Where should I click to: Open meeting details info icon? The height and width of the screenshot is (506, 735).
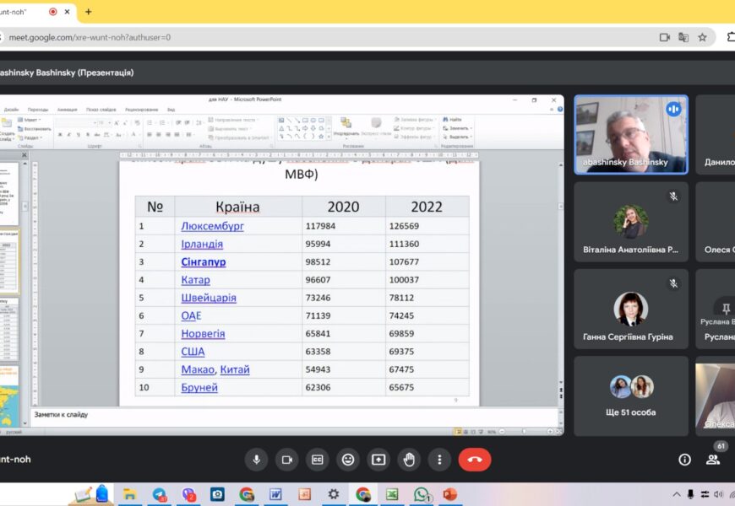684,460
